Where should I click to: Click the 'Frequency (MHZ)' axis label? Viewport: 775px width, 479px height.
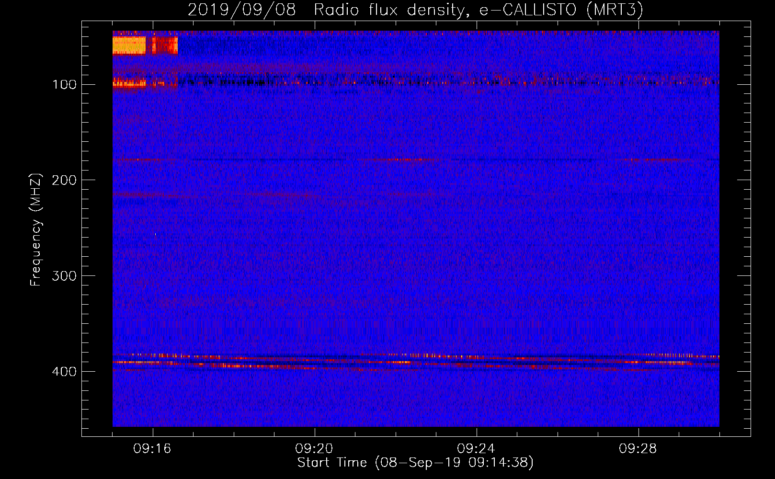pyautogui.click(x=36, y=229)
